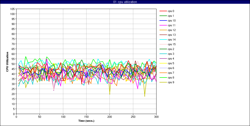Select the cpu 9 legend label
The height and width of the screenshot is (126, 250).
[171, 82]
